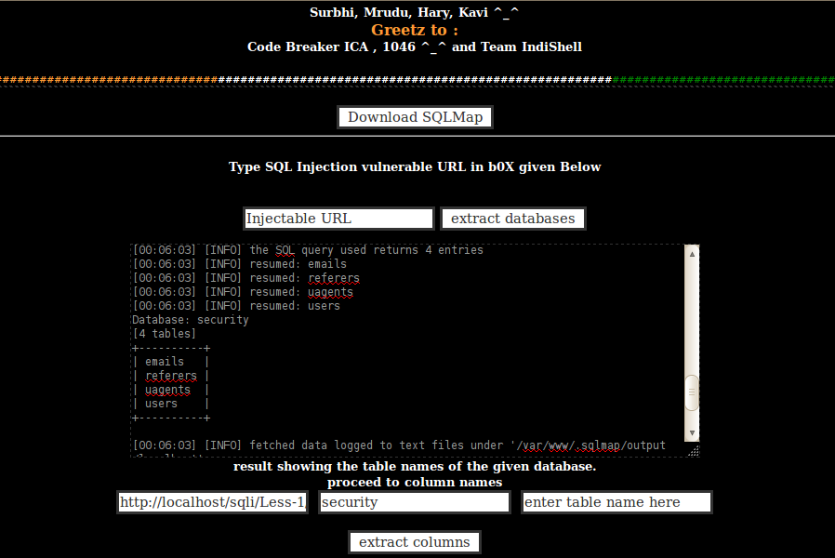Select the referers entry in the results table
835x558 pixels.
click(x=171, y=375)
